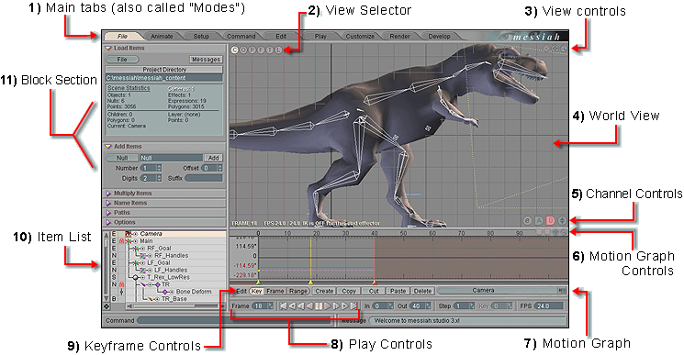The width and height of the screenshot is (684, 355).
Task: Select the Frame edit mode
Action: click(275, 291)
